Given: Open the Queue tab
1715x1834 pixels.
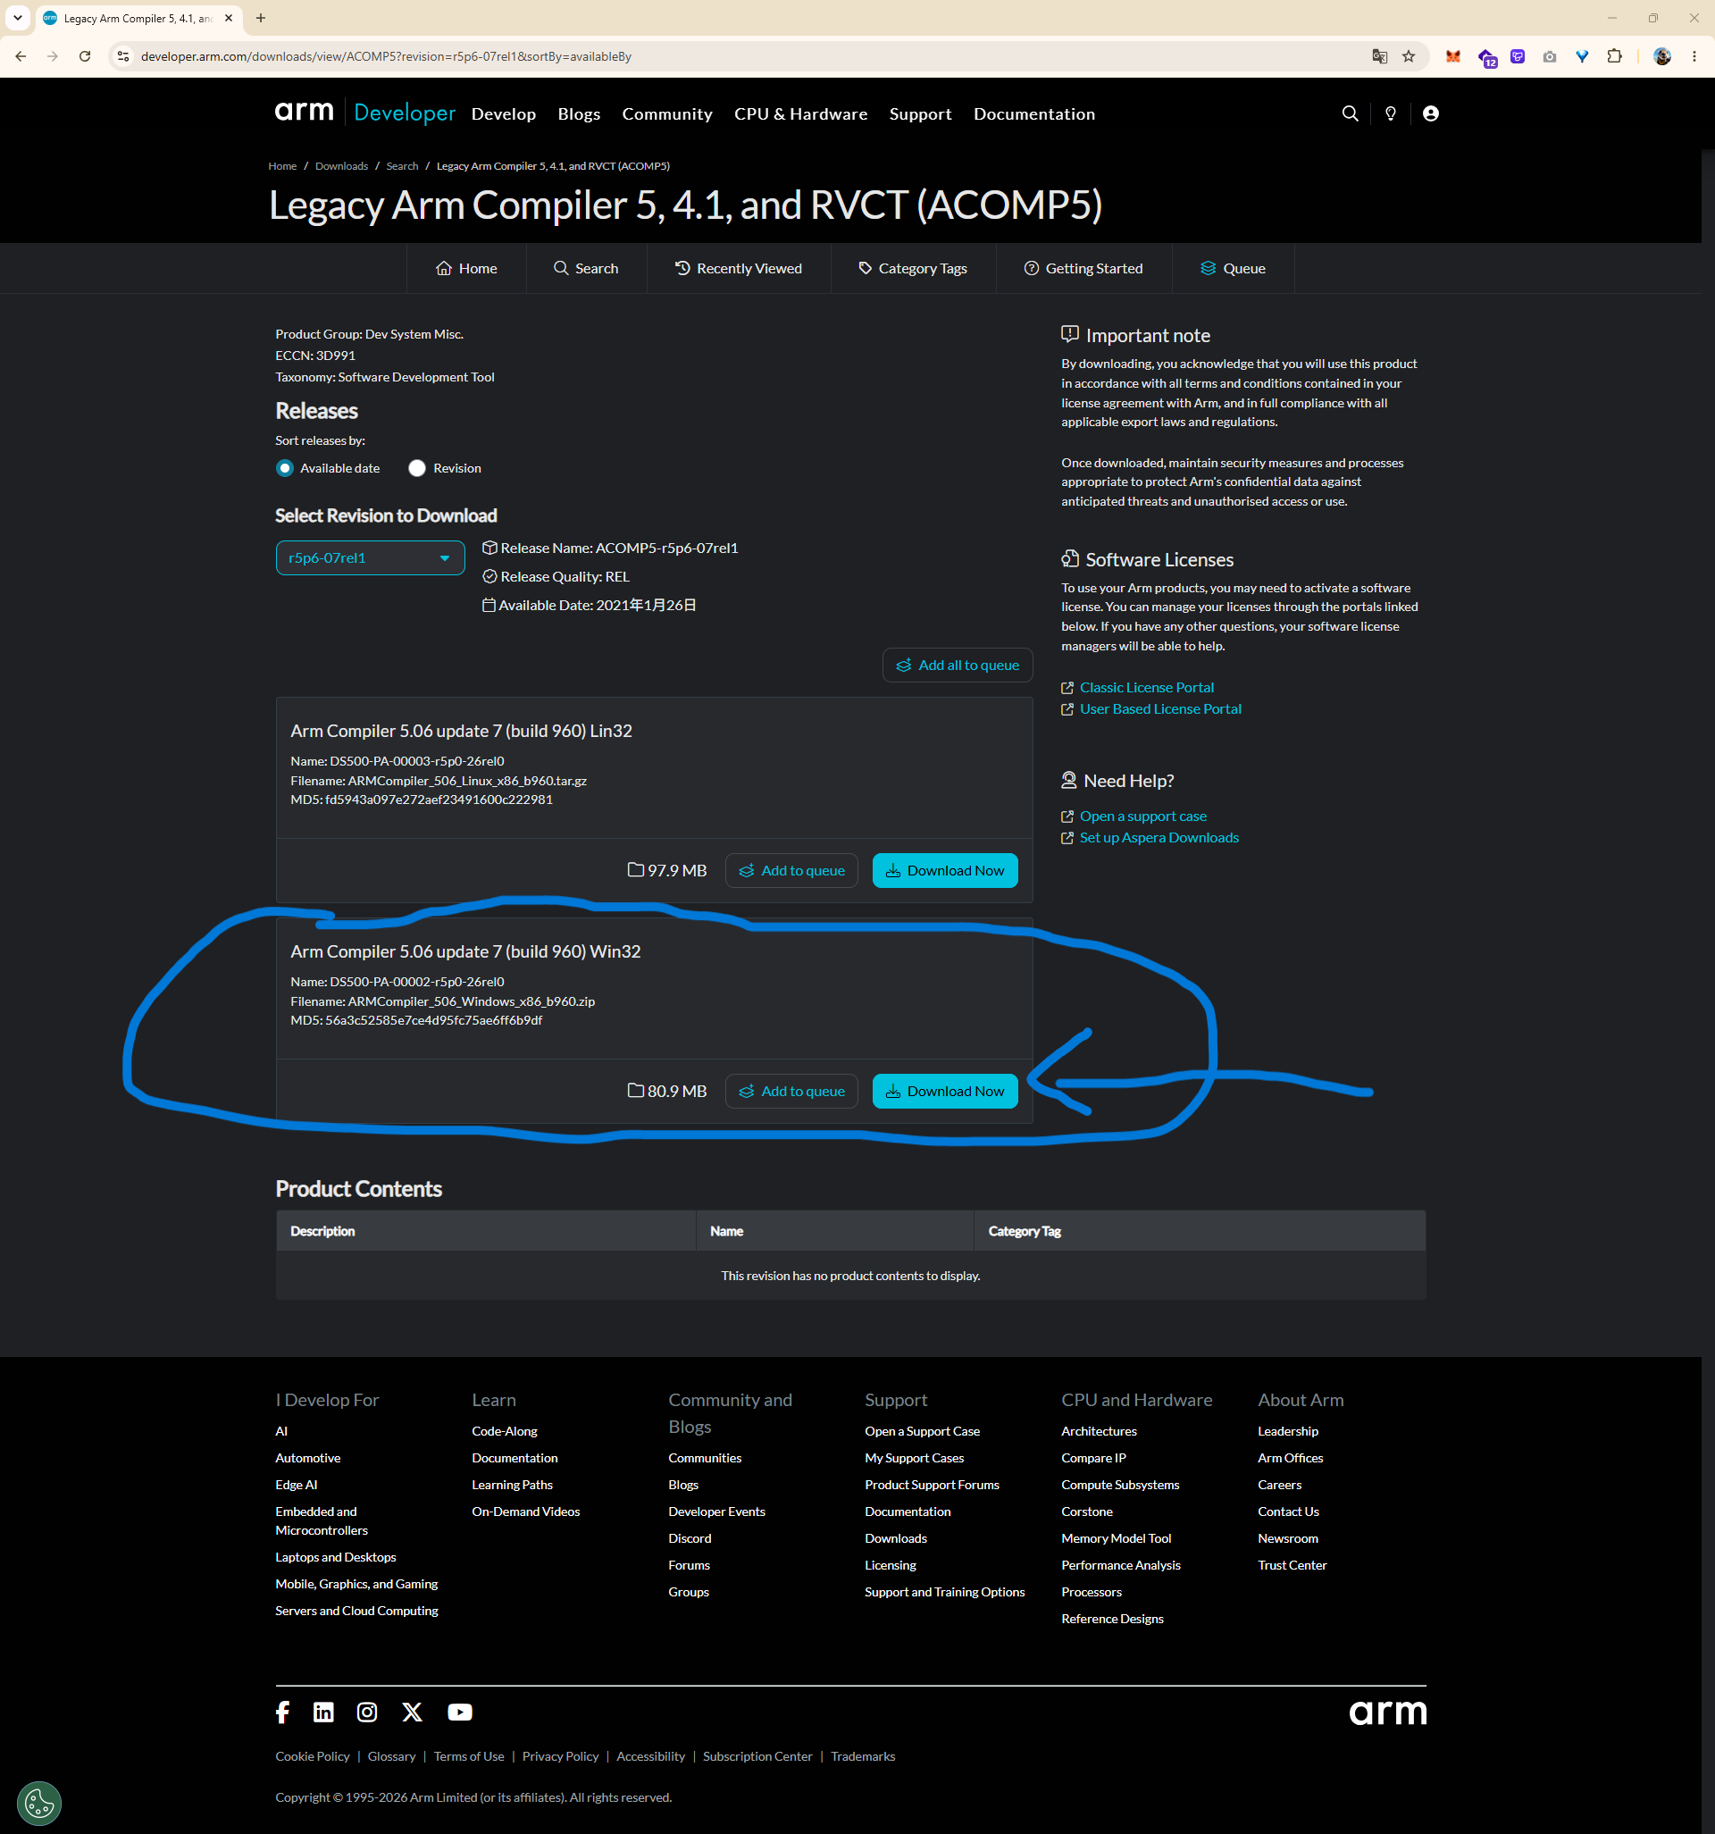Looking at the screenshot, I should point(1233,269).
